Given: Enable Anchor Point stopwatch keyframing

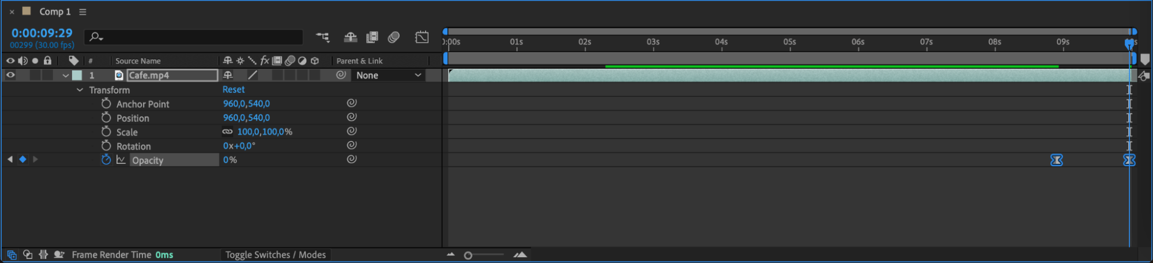Looking at the screenshot, I should click(106, 103).
